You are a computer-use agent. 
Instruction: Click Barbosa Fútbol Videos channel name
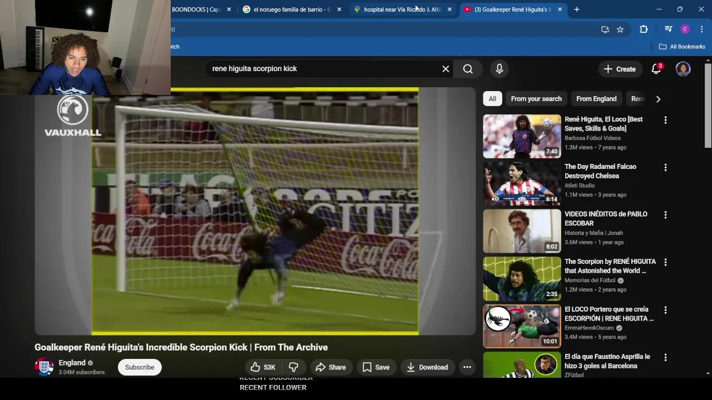(592, 138)
